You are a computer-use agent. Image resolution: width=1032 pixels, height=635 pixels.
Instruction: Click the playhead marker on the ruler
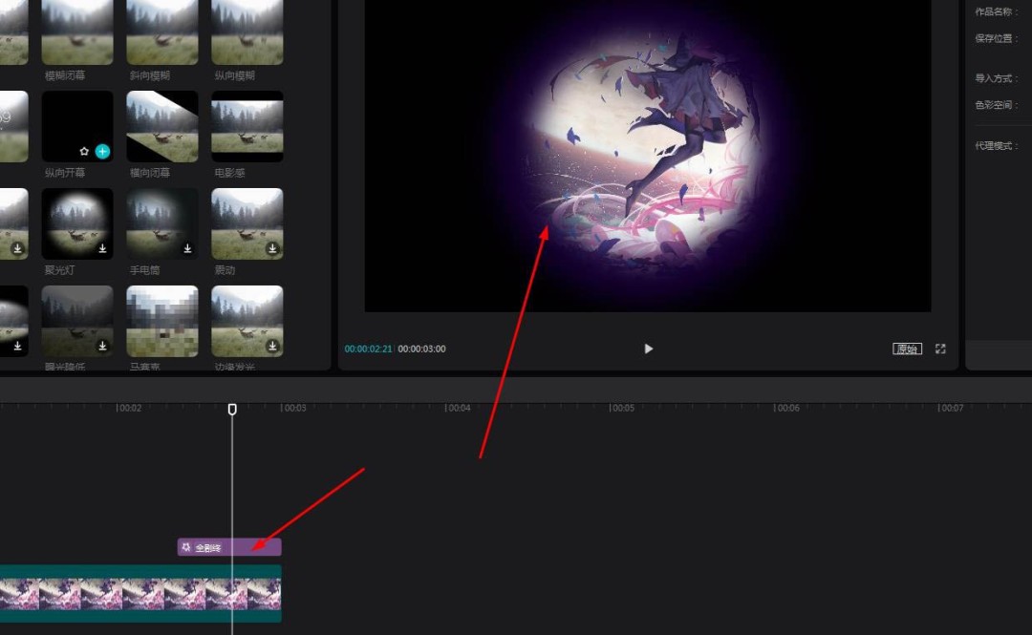pyautogui.click(x=232, y=407)
